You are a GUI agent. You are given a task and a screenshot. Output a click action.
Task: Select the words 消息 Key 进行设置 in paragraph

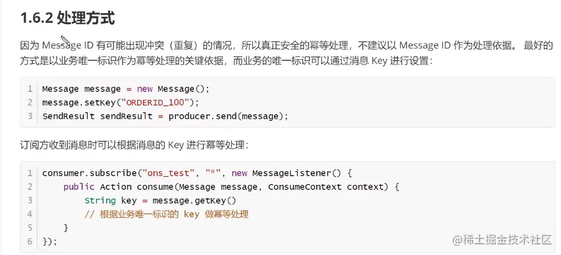(x=390, y=61)
